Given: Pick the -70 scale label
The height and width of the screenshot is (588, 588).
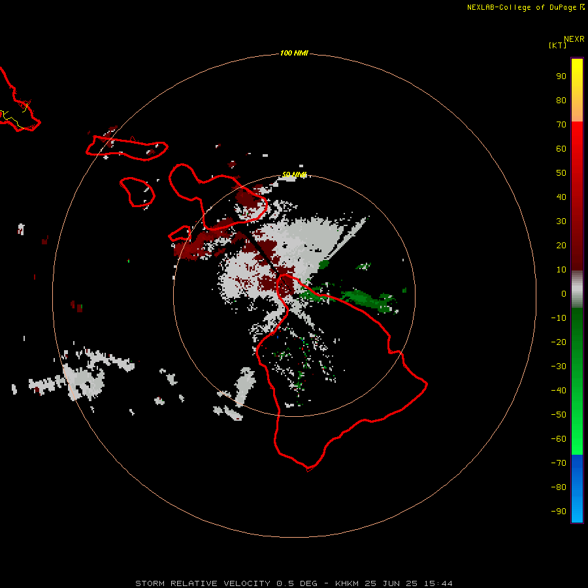Looking at the screenshot, I should point(559,463).
